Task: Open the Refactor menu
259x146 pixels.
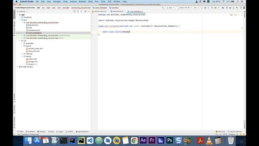Action: coord(82,2)
